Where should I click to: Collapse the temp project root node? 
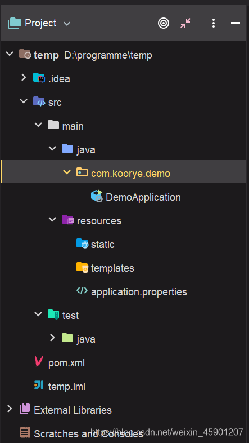click(10, 54)
